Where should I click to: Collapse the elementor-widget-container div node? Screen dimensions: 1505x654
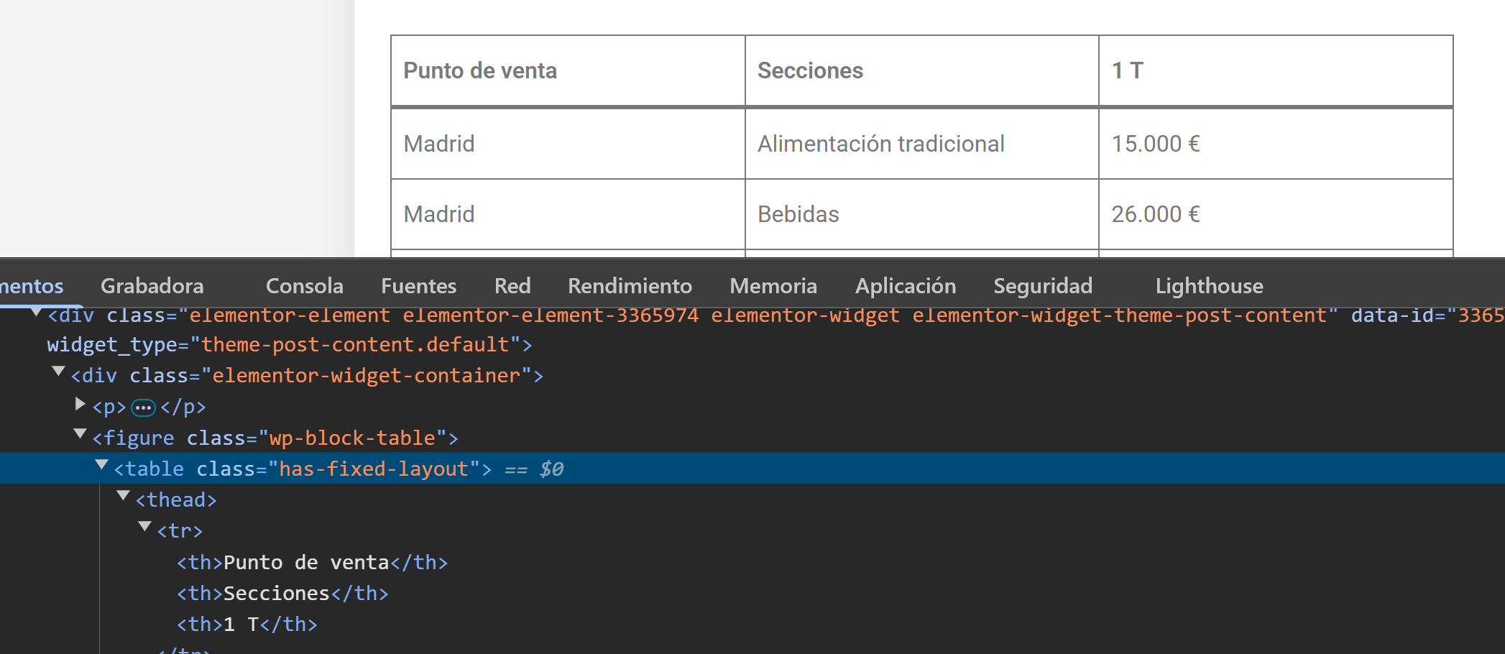59,372
